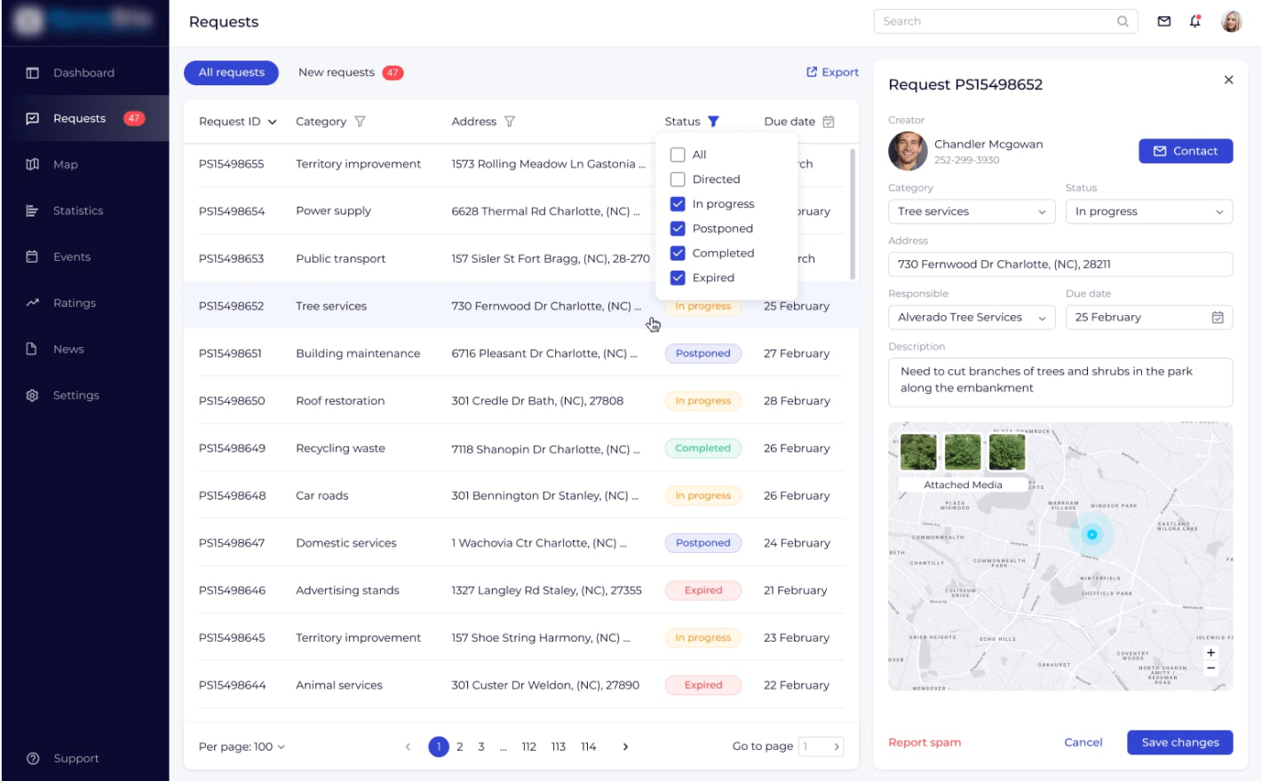
Task: Click the search magnifier icon
Action: (1123, 21)
